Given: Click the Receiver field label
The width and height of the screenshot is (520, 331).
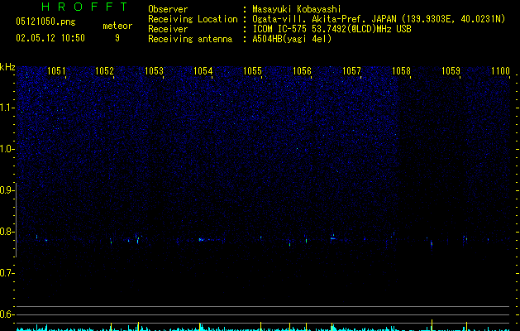Looking at the screenshot, I should click(x=168, y=29).
